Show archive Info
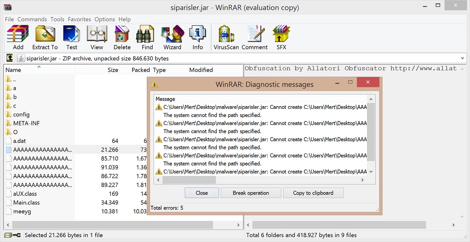The height and width of the screenshot is (242, 470). (198, 38)
